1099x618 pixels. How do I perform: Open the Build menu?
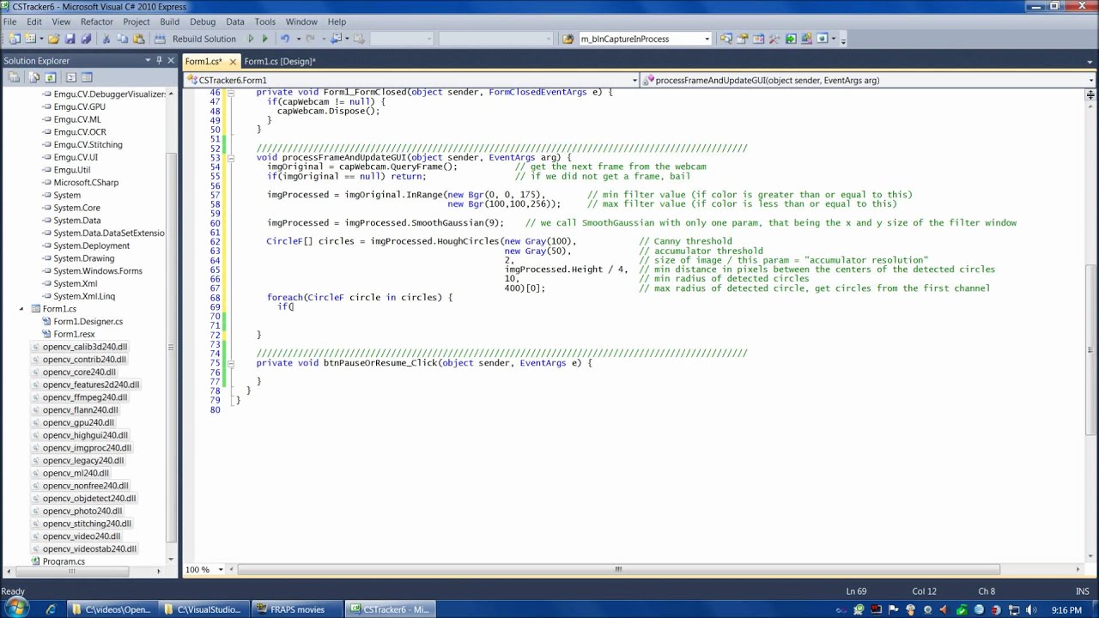[169, 21]
